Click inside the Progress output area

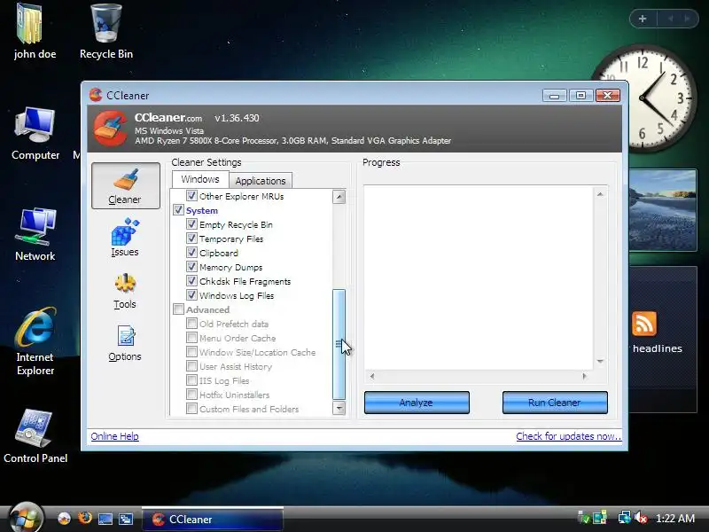pyautogui.click(x=479, y=278)
